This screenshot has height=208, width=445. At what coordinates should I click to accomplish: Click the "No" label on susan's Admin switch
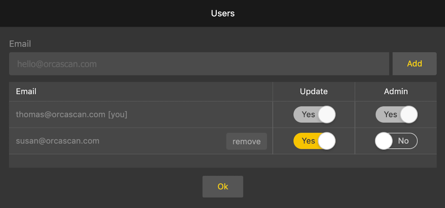pyautogui.click(x=403, y=141)
